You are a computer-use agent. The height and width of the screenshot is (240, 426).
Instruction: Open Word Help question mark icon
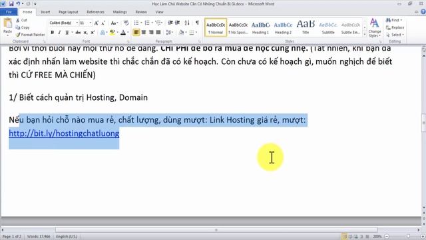point(423,12)
